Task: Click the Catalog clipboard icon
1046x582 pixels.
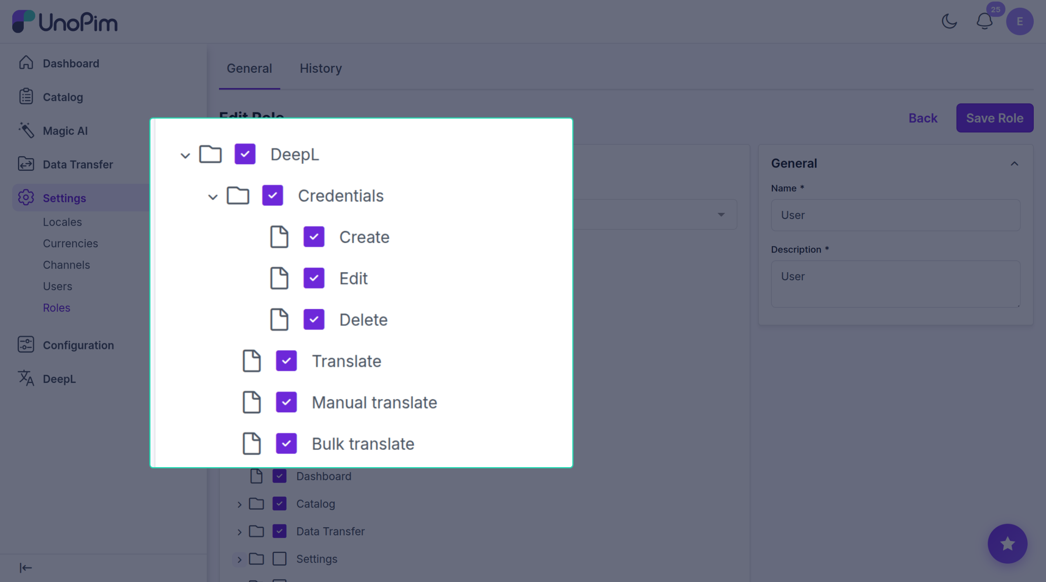Action: pyautogui.click(x=26, y=96)
